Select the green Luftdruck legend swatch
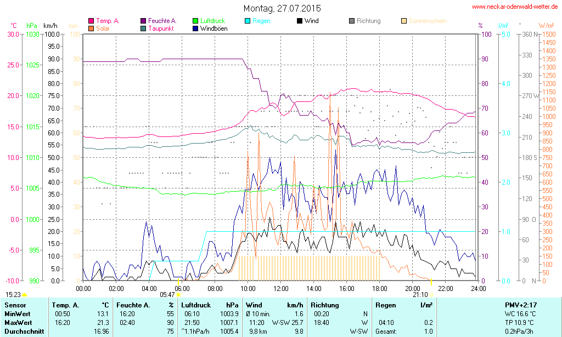The image size is (562, 337). coord(196,21)
